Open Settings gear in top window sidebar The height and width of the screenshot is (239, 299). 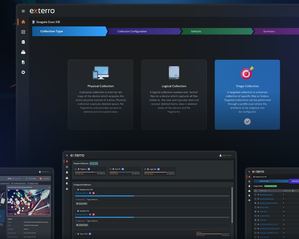(23, 72)
